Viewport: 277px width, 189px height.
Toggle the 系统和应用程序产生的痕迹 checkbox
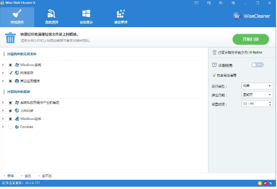(x=10, y=103)
